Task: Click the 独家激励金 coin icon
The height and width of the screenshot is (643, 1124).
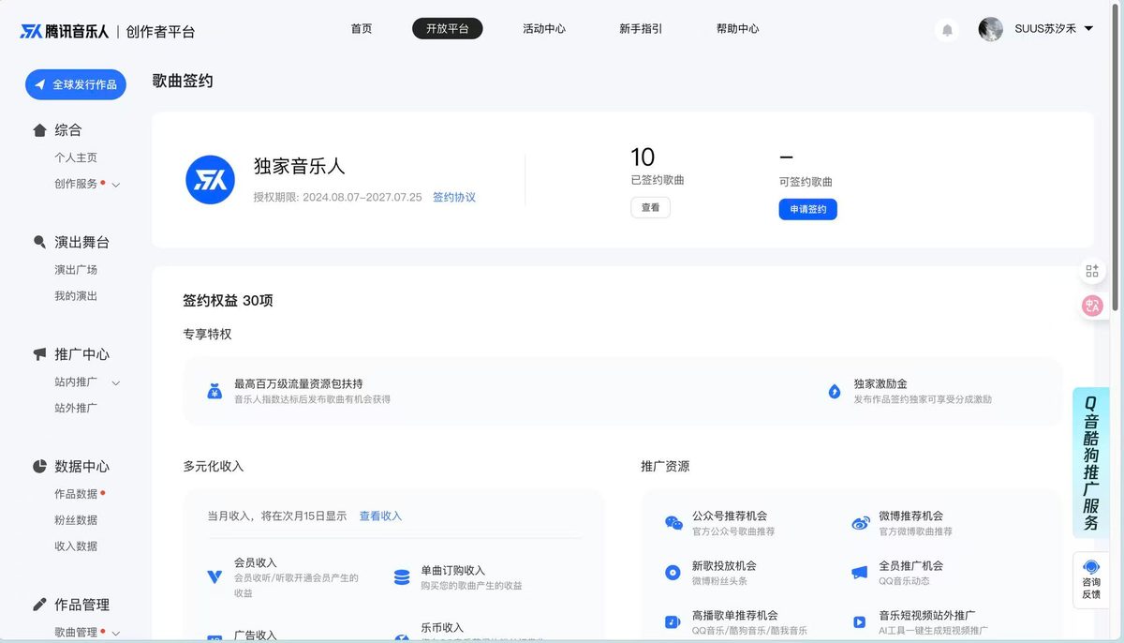Action: click(x=834, y=393)
